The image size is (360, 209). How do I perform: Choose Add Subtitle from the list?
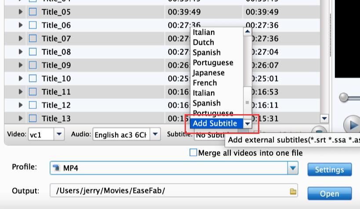(215, 124)
